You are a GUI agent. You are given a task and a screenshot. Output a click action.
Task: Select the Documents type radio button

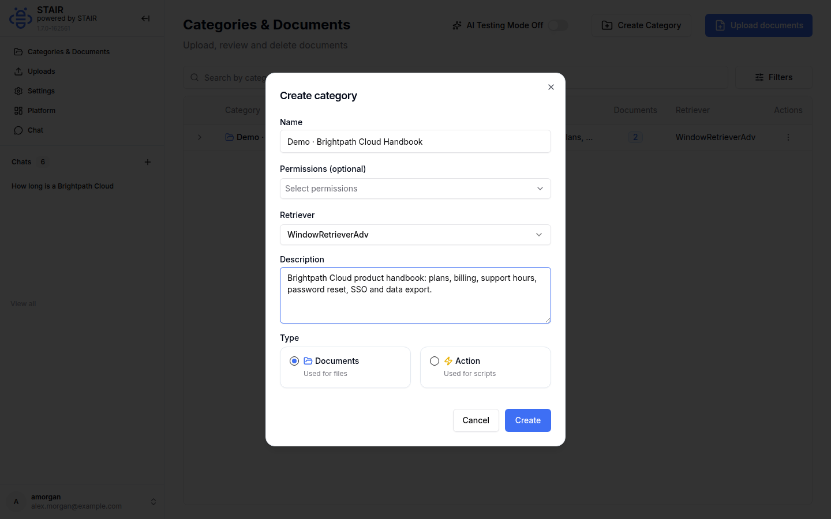[294, 361]
